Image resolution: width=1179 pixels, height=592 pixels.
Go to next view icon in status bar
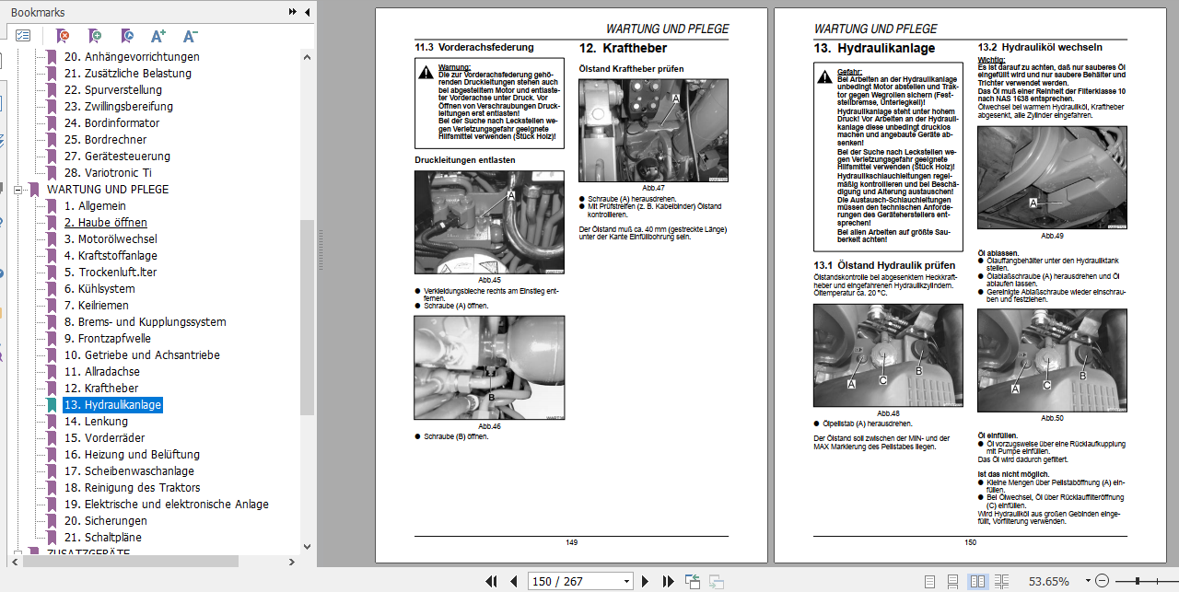716,581
